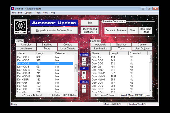This screenshot has height=113, width=170.
Task: Select Hor - Ast in Library
Action: click(45, 83)
